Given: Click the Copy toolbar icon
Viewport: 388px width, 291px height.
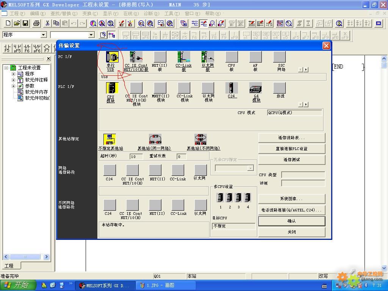Looking at the screenshot, I should [x=56, y=23].
